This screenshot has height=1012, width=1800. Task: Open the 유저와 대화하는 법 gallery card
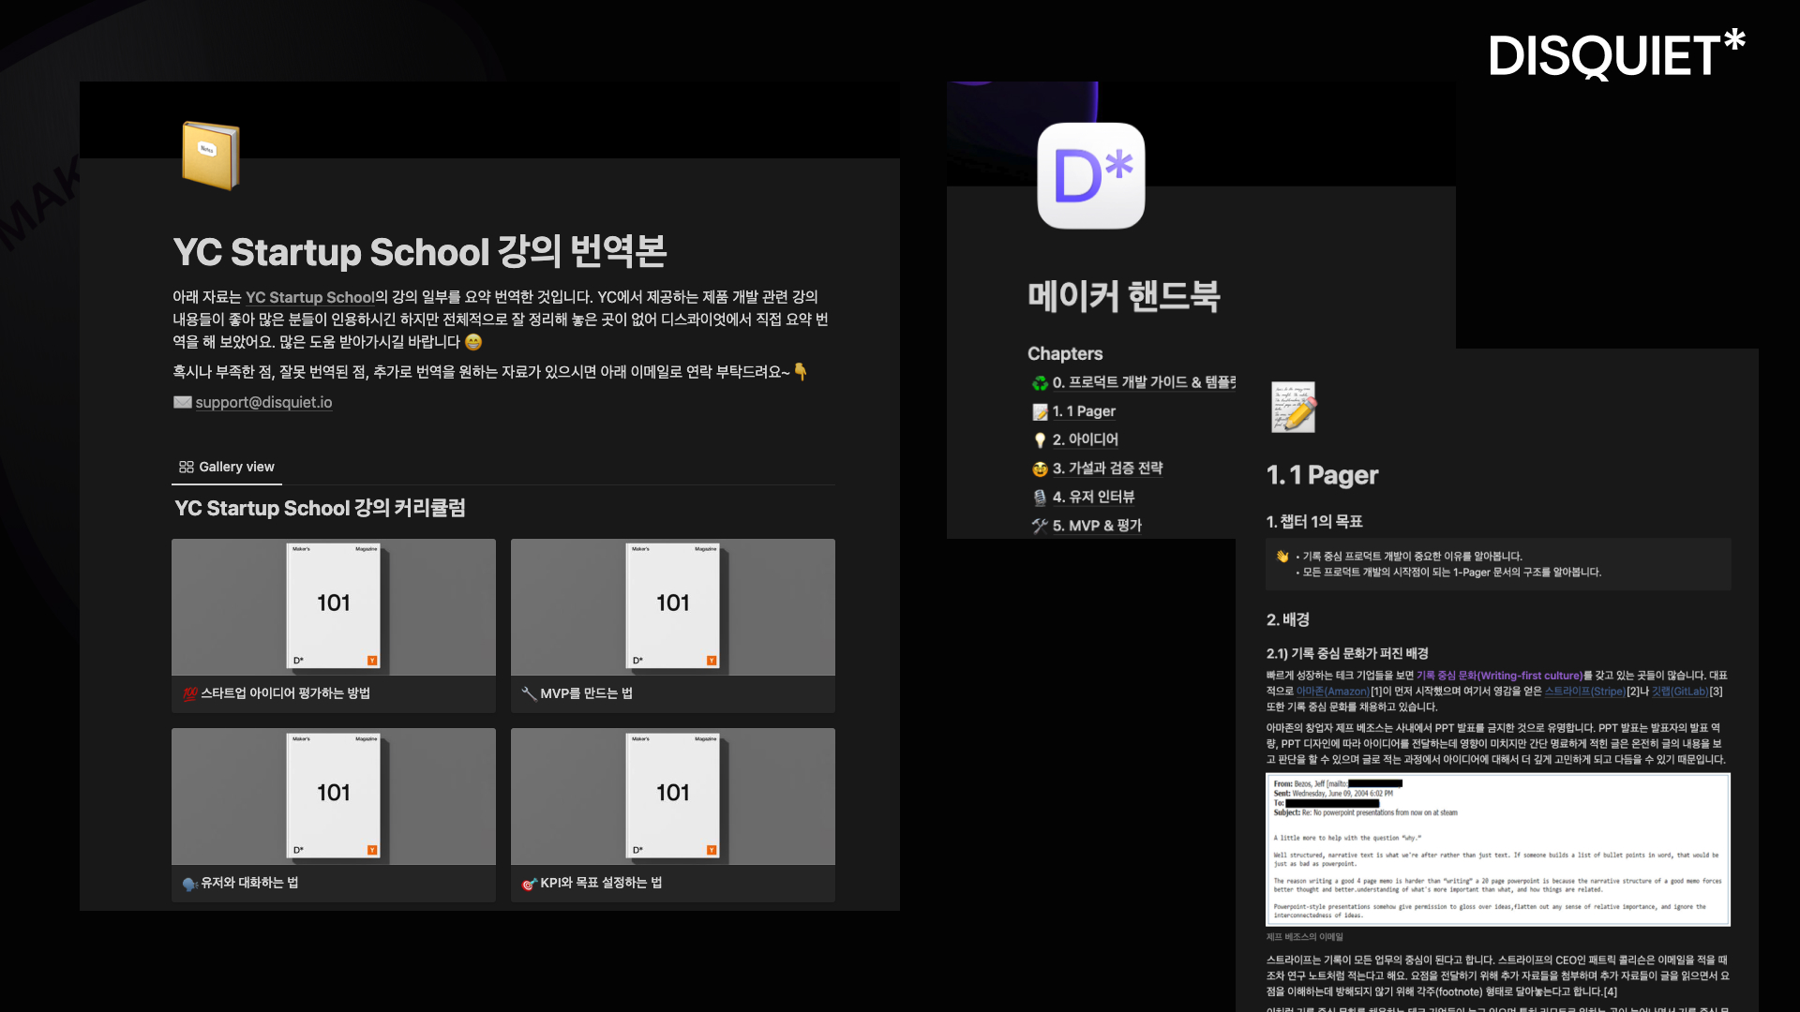[334, 814]
